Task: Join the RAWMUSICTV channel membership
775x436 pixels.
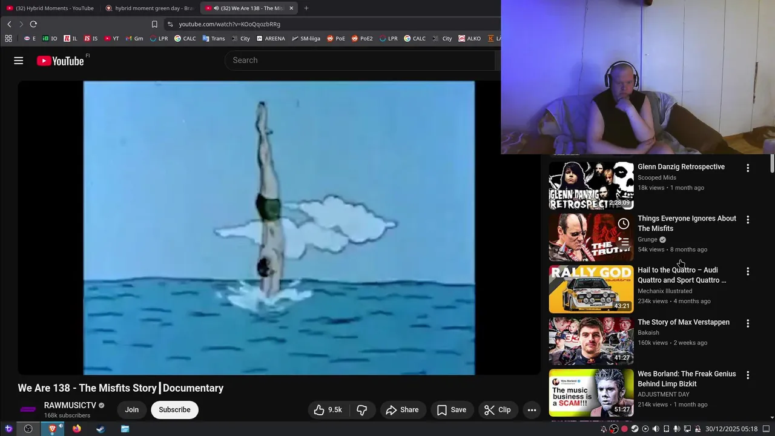Action: click(132, 410)
